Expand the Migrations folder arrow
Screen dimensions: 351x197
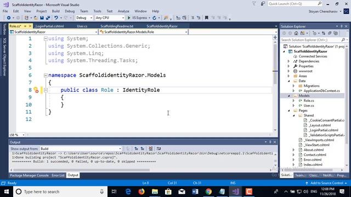click(x=294, y=86)
